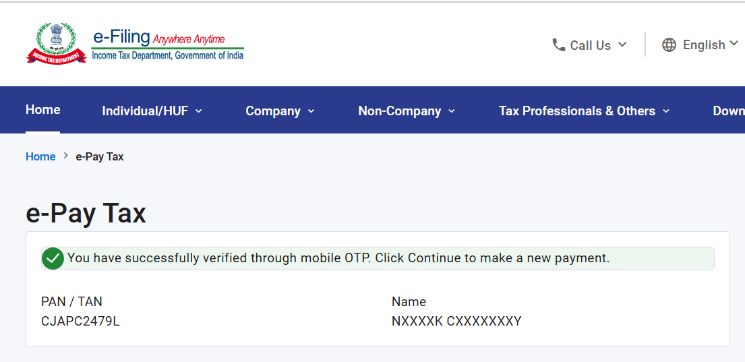
Task: Click chevron beside Tax Professionals & Others
Action: tap(665, 111)
